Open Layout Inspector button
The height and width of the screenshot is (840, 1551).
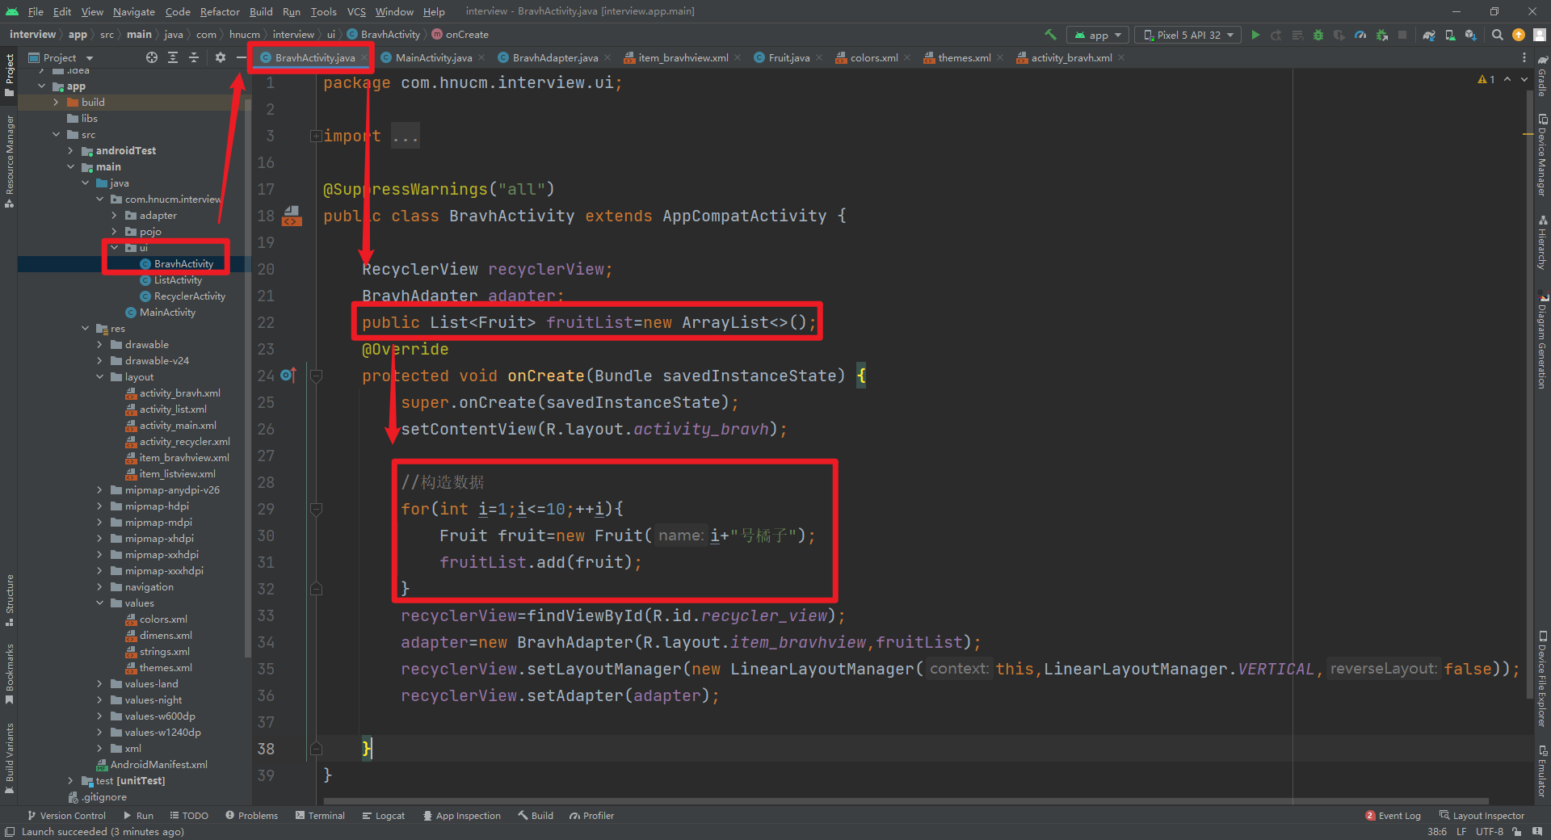point(1482,816)
